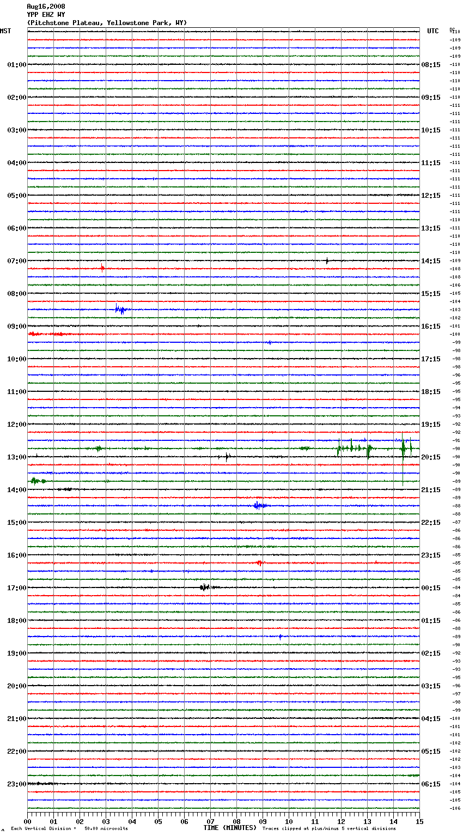Click the "03:15" UTC time label

[x=431, y=686]
